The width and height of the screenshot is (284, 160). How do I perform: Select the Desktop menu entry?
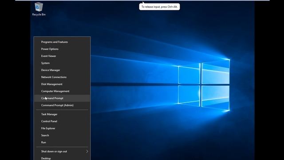pos(62,158)
